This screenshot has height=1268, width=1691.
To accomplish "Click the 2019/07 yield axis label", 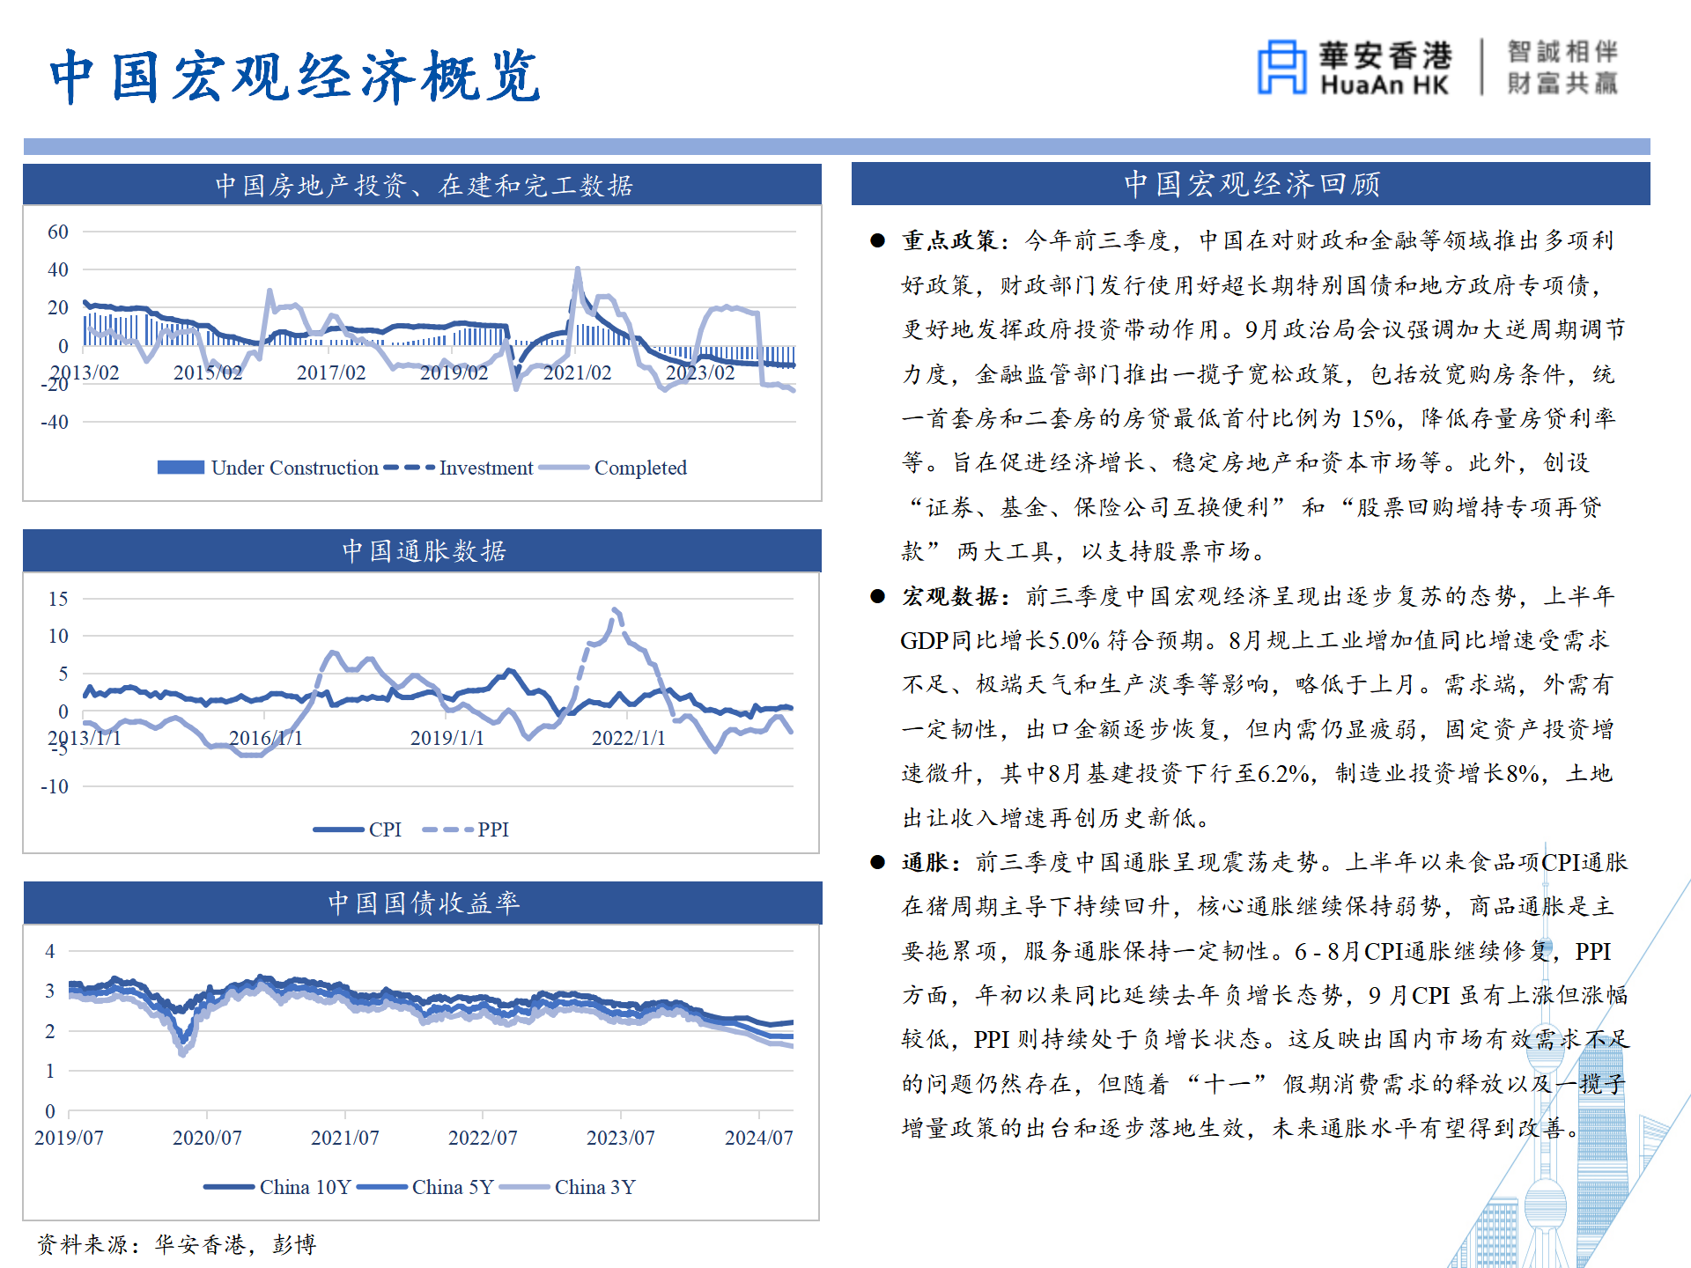I will [x=69, y=1138].
